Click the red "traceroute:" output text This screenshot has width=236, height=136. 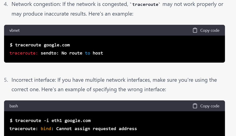pyautogui.click(x=24, y=53)
